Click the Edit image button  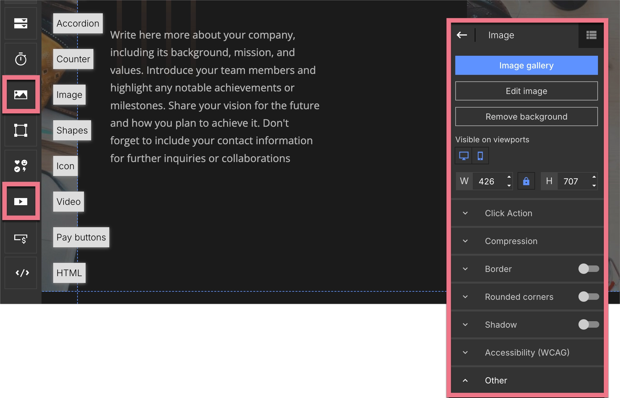(x=526, y=91)
